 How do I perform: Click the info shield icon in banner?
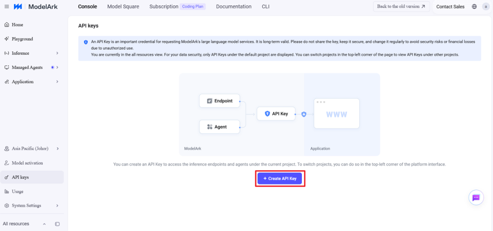coord(86,42)
